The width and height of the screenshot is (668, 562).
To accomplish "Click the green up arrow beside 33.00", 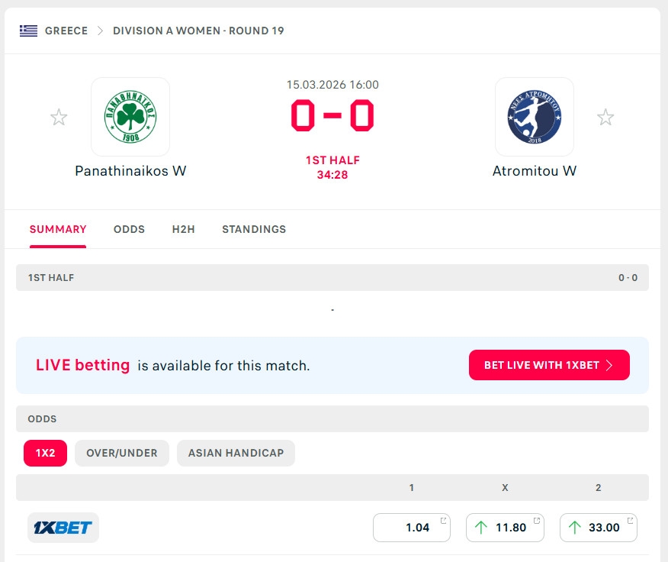I will [x=574, y=528].
